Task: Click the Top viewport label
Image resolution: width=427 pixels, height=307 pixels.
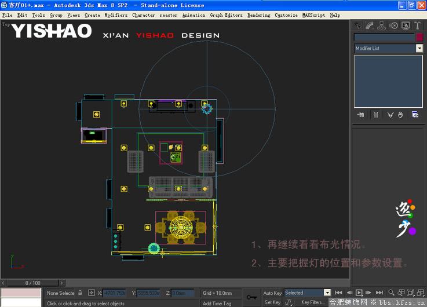Action: point(6,24)
